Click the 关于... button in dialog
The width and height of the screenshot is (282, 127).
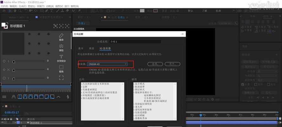tap(172, 64)
